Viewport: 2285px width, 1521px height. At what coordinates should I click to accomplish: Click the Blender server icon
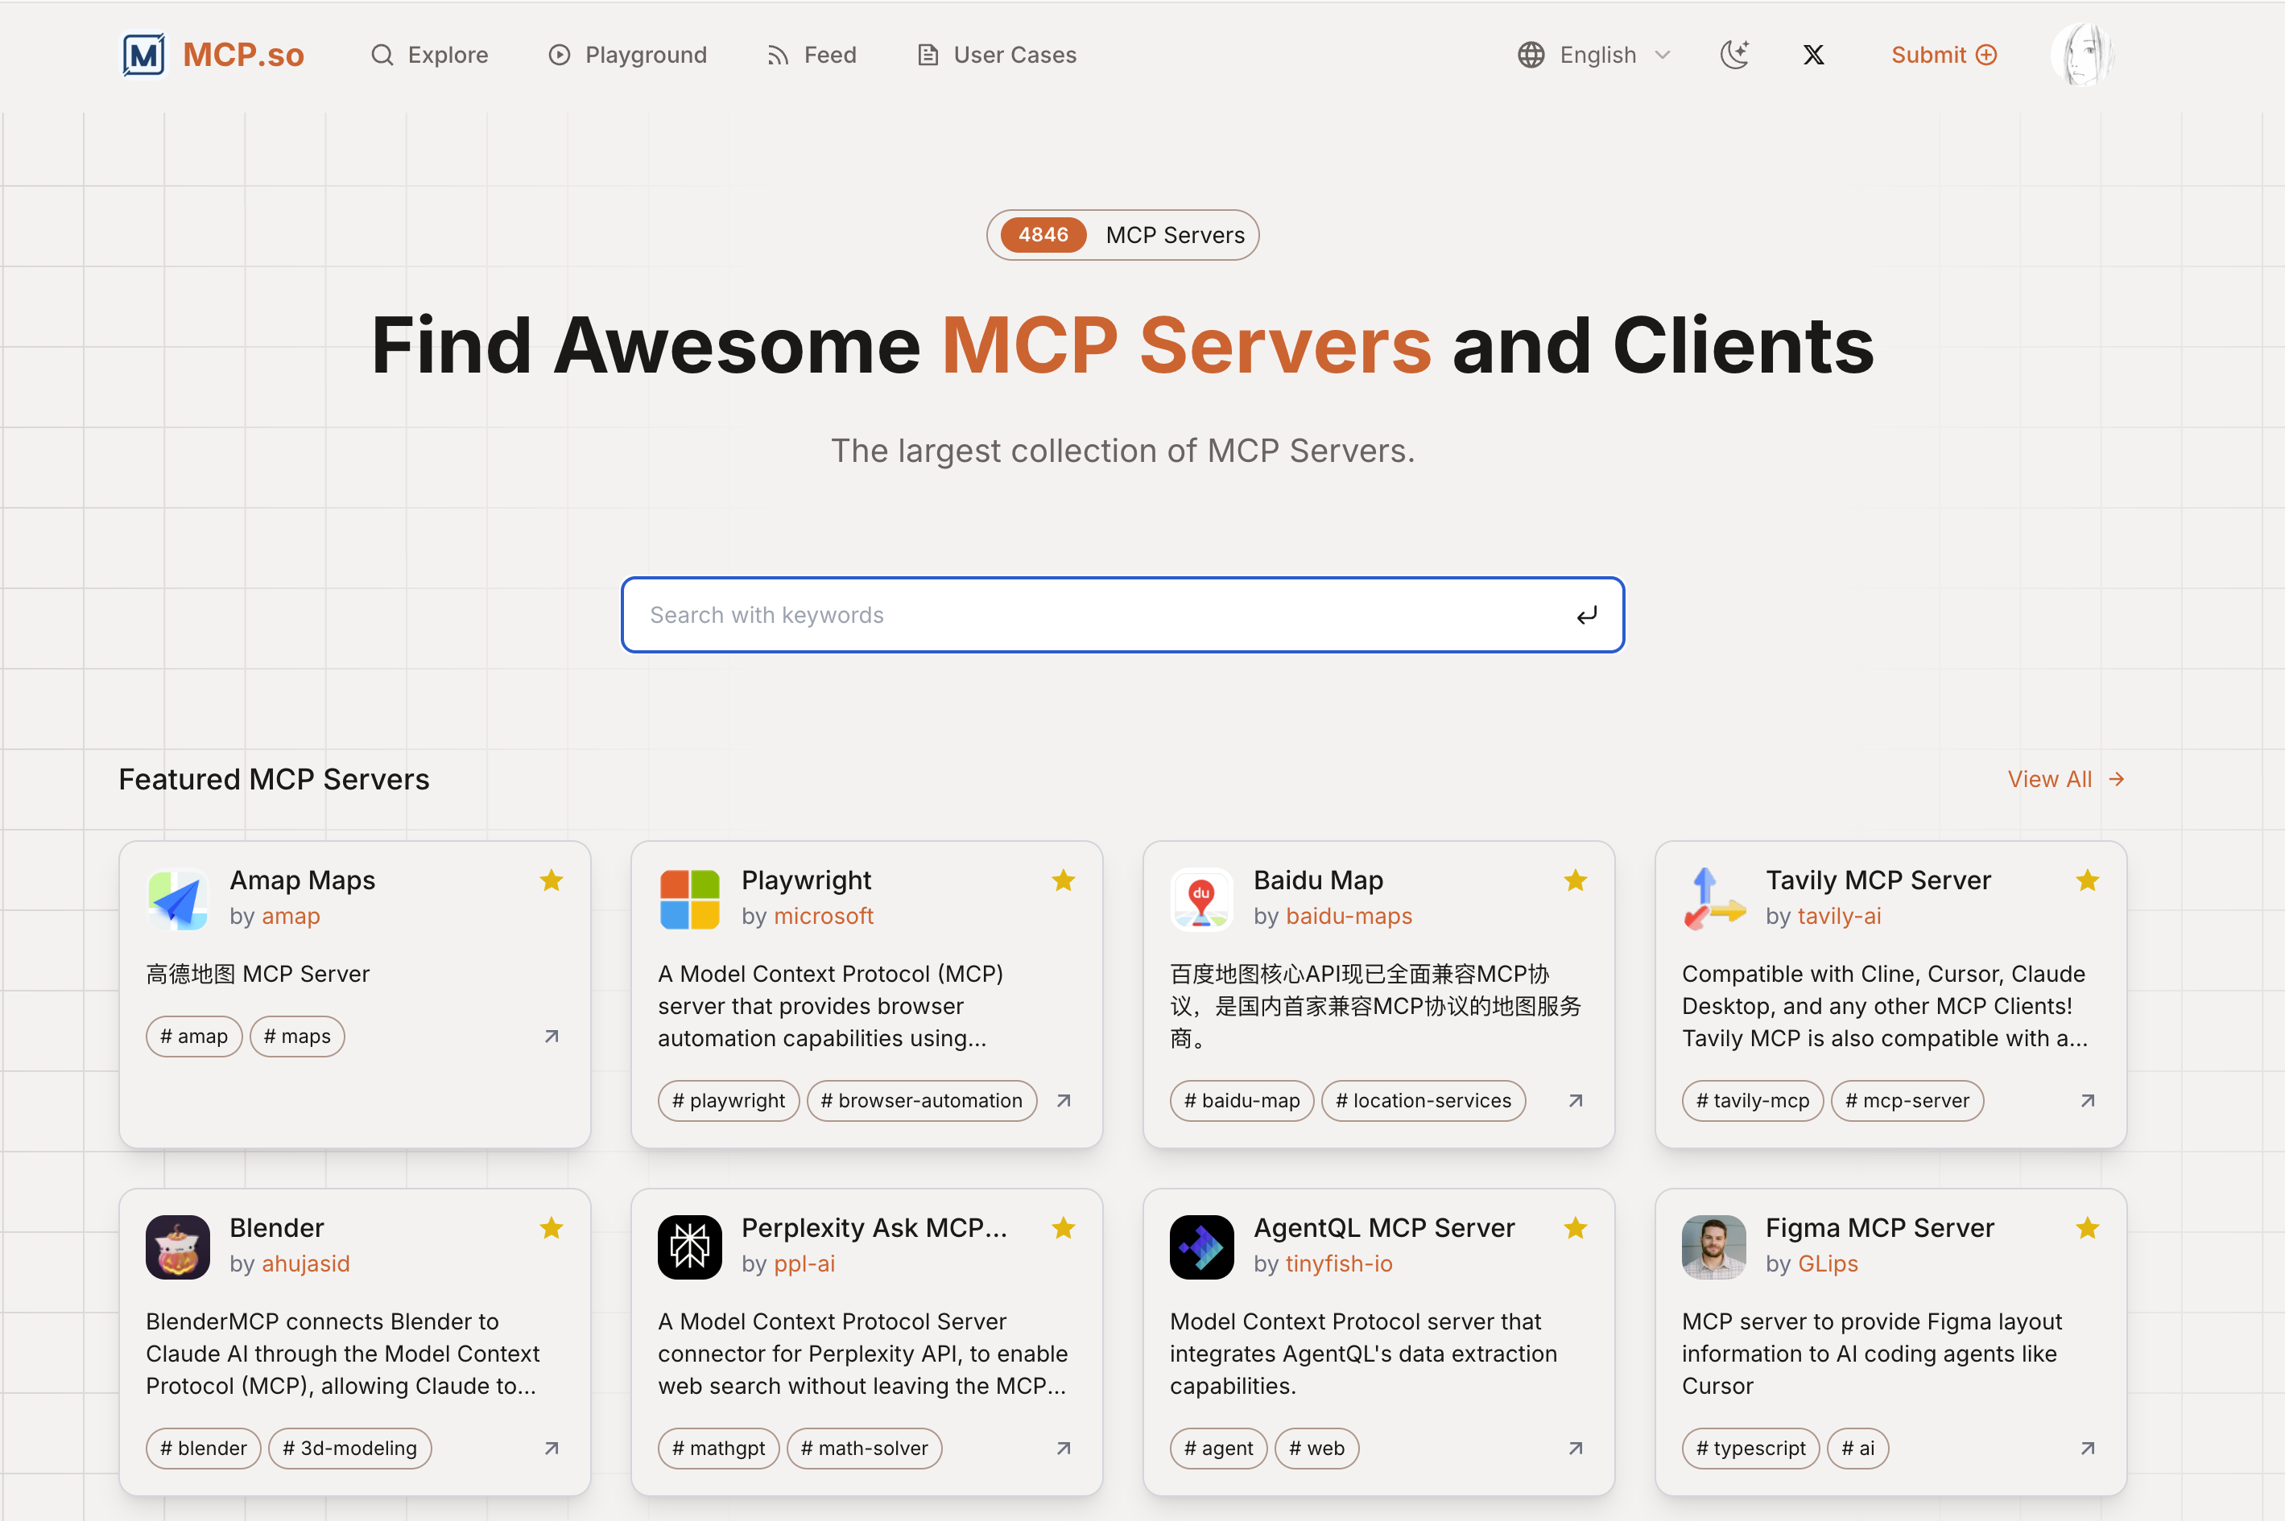coord(178,1247)
